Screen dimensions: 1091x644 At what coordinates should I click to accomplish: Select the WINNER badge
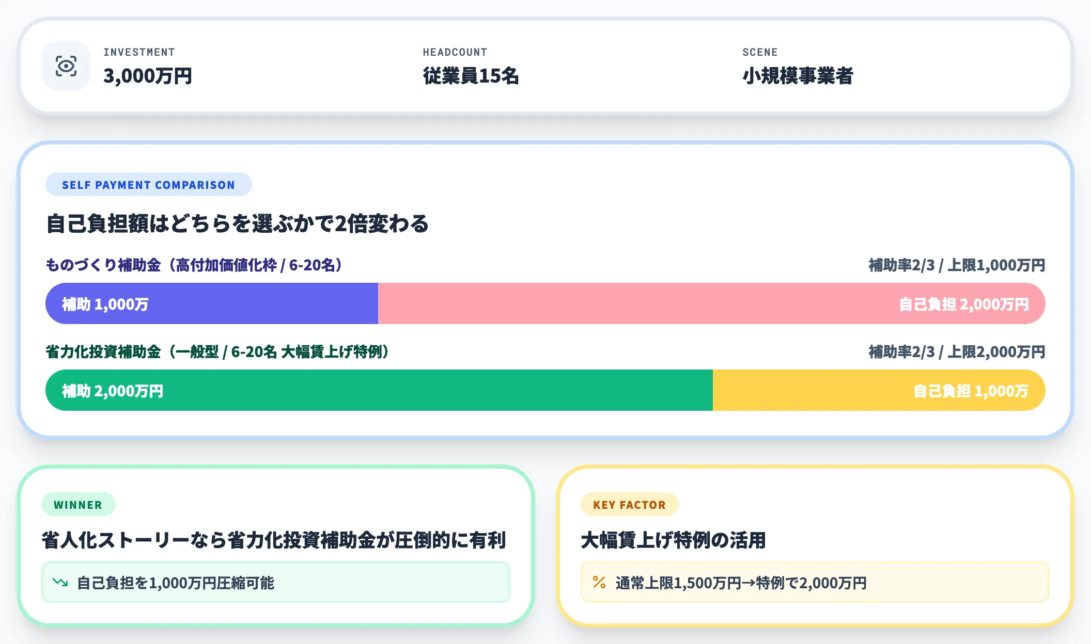[79, 505]
